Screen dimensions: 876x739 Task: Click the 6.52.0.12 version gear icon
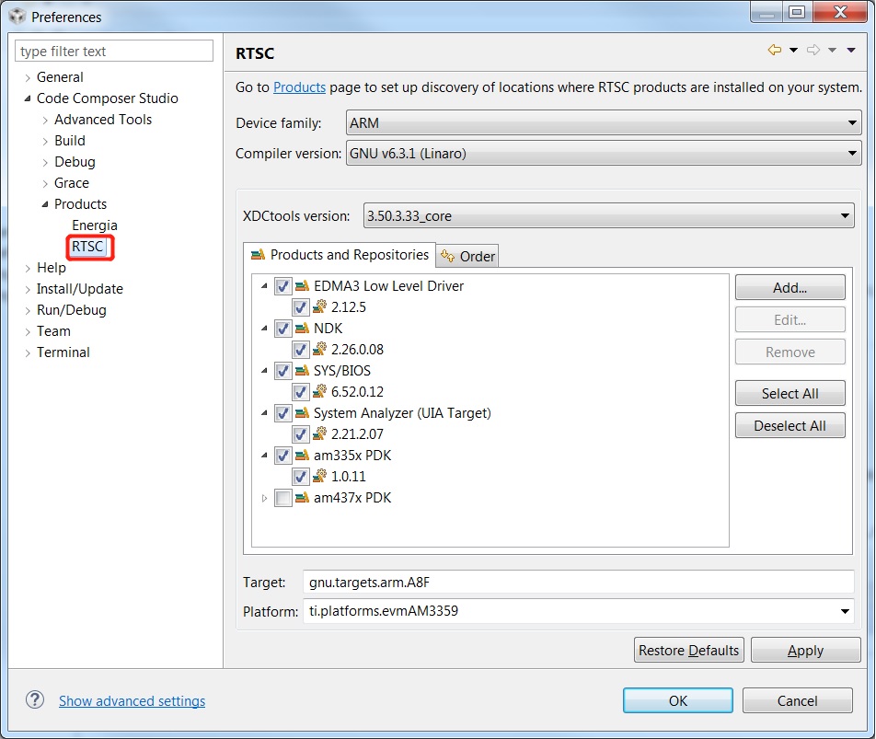[x=319, y=391]
